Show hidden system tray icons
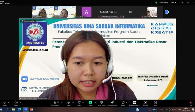 pos(166,109)
